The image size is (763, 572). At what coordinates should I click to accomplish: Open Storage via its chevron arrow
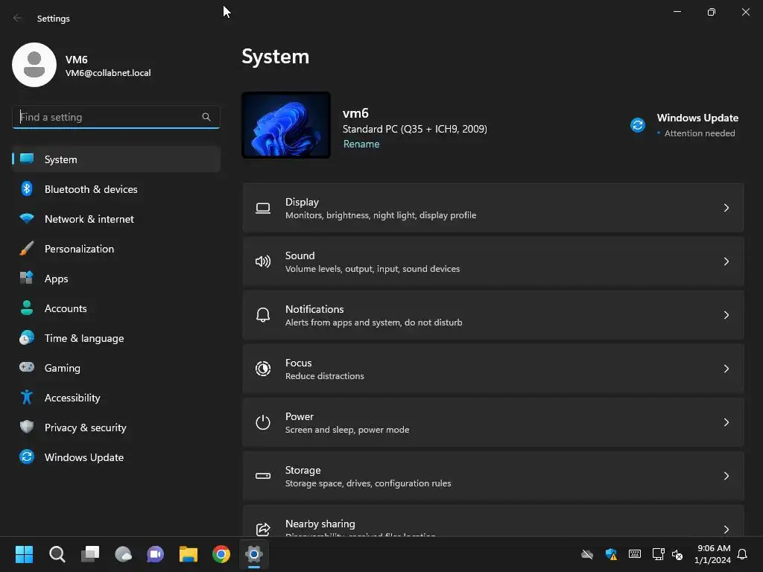pyautogui.click(x=726, y=476)
